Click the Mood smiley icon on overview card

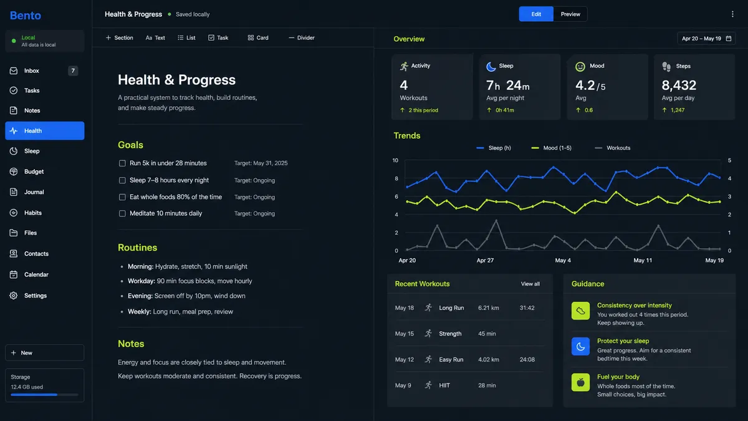pyautogui.click(x=580, y=66)
